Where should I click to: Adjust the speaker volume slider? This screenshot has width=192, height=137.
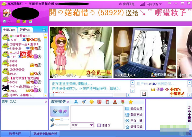62,120
